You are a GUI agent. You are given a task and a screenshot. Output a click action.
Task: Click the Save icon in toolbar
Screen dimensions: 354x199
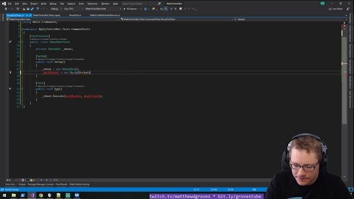pos(28,9)
